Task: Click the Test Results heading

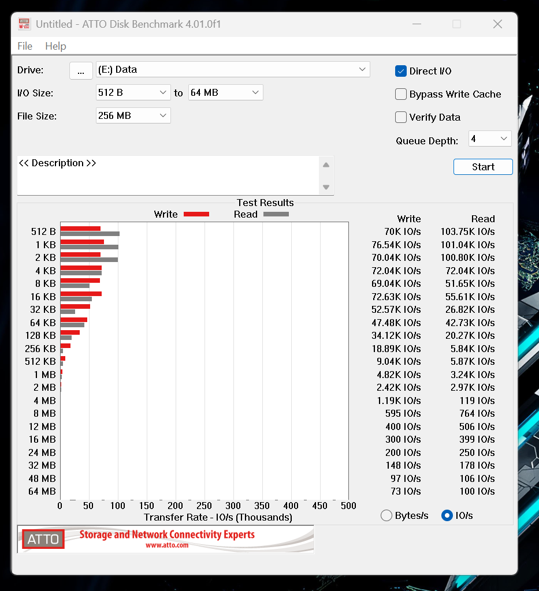Action: tap(265, 203)
